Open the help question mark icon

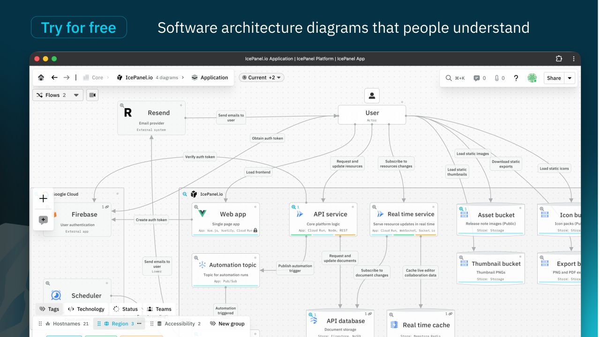516,78
